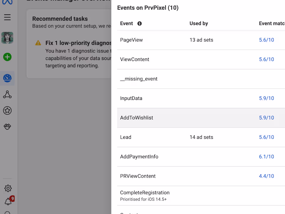The height and width of the screenshot is (214, 285).
Task: Open the Partner integrations handshake icon
Action: click(x=7, y=127)
